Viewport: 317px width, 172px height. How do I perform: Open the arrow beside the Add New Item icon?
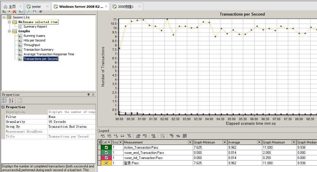point(9,12)
